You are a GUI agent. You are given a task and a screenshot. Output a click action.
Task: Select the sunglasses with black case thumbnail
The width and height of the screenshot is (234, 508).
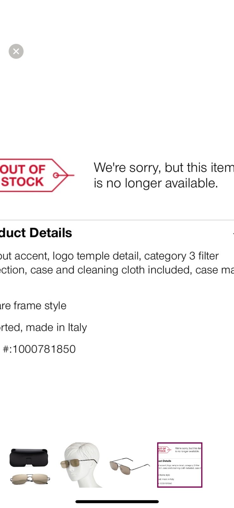point(29,465)
